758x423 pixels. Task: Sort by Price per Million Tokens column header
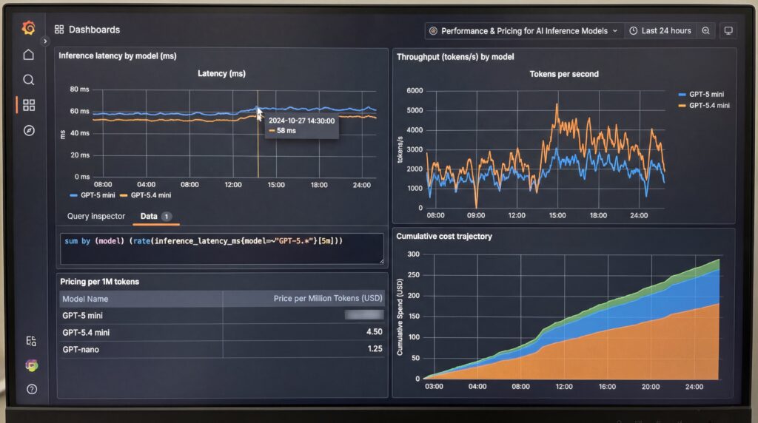pyautogui.click(x=328, y=299)
